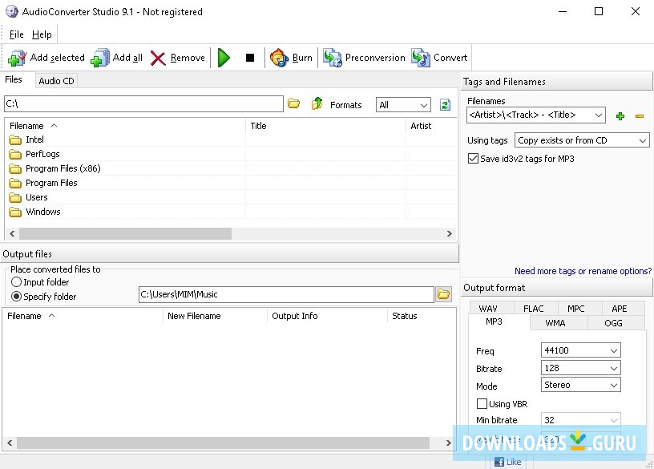The width and height of the screenshot is (654, 469).
Task: Click left arrow of output list scrollbar
Action: (10, 443)
